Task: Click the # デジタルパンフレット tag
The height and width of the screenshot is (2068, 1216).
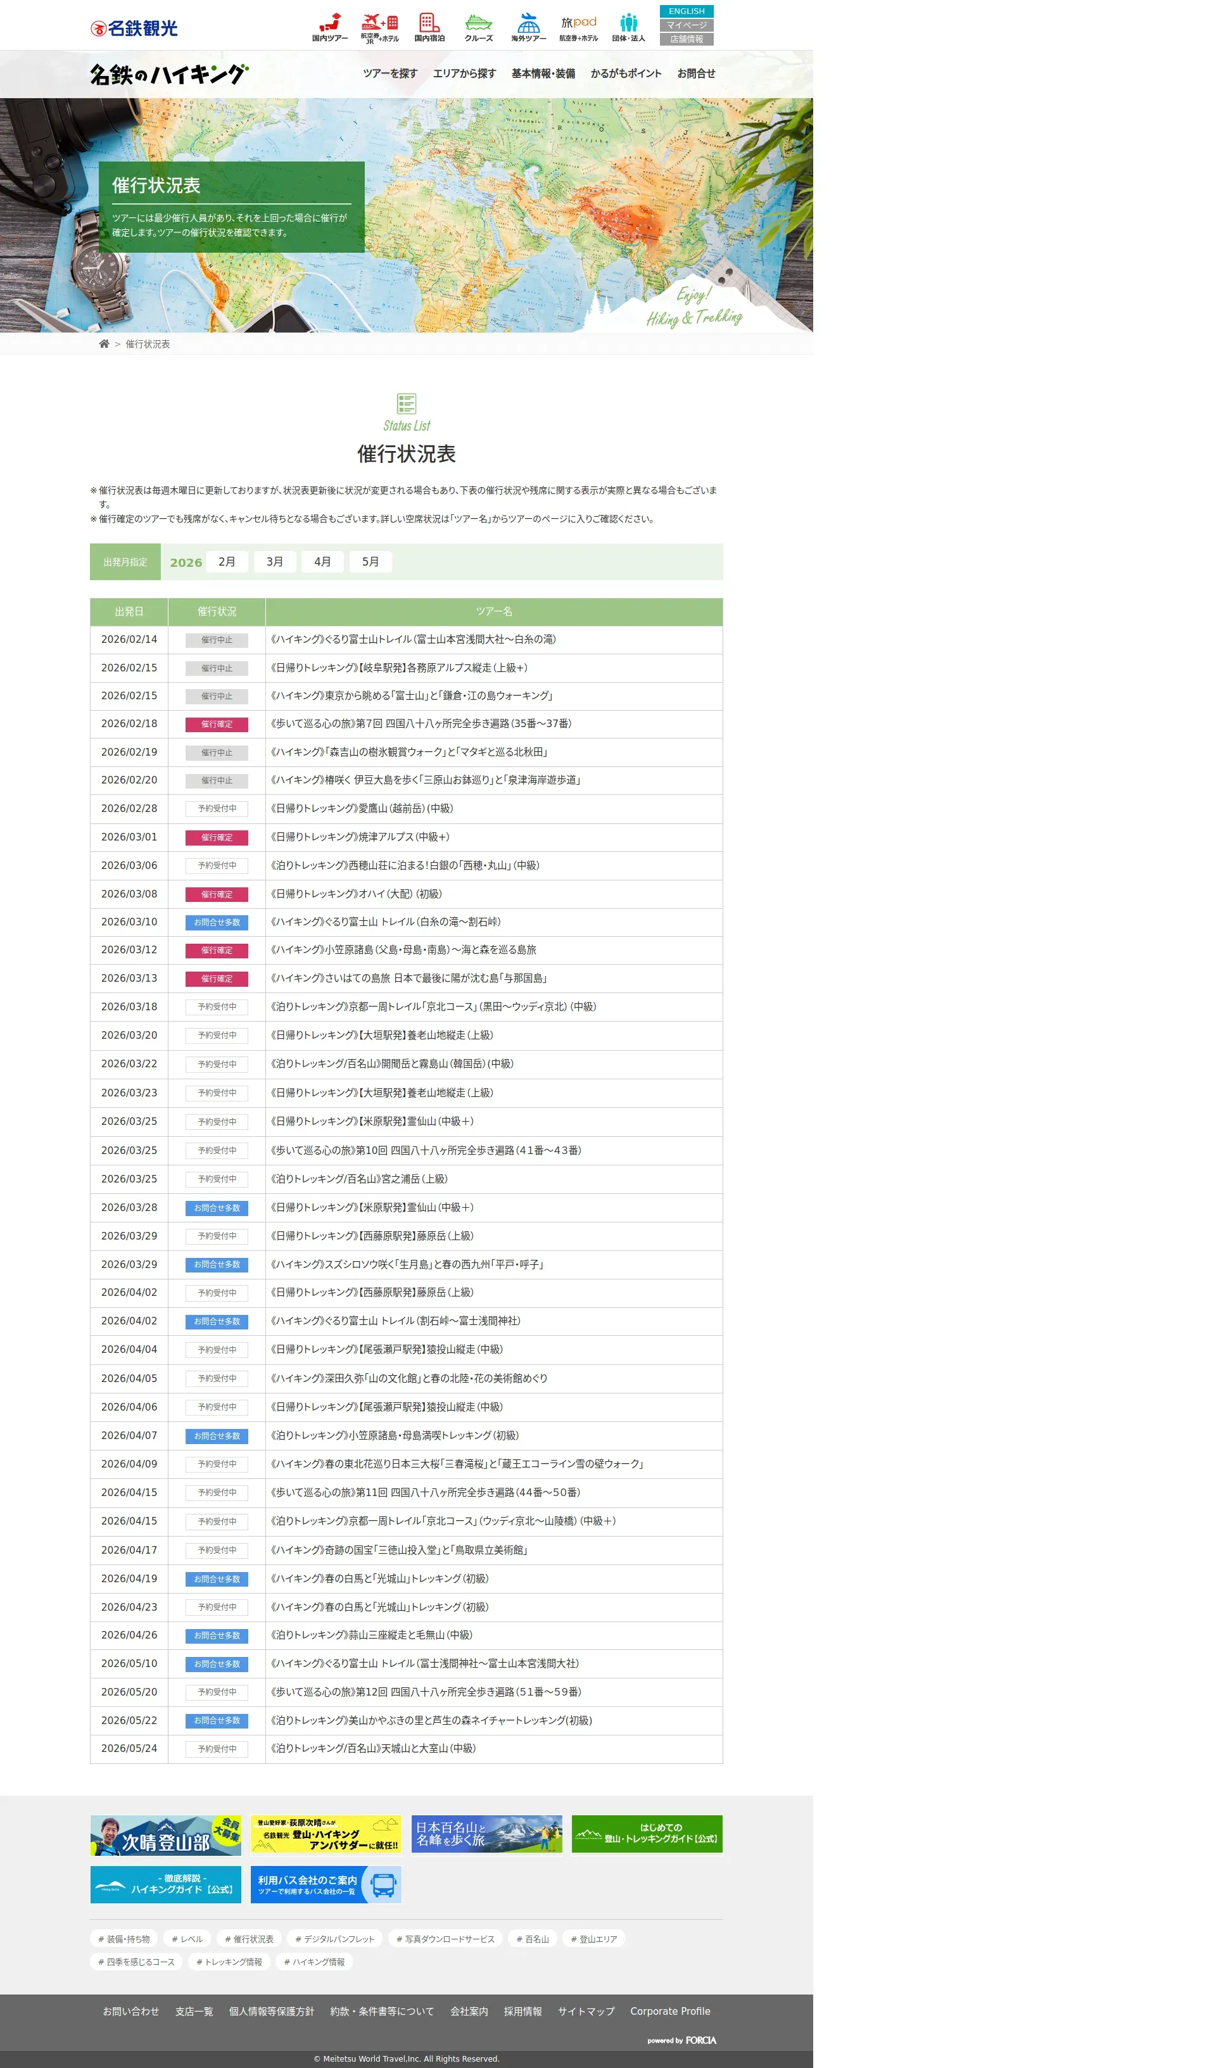Action: pos(335,1939)
